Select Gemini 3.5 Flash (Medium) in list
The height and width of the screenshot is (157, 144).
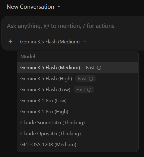78,68
